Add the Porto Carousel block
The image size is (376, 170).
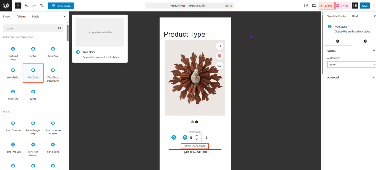point(13,126)
